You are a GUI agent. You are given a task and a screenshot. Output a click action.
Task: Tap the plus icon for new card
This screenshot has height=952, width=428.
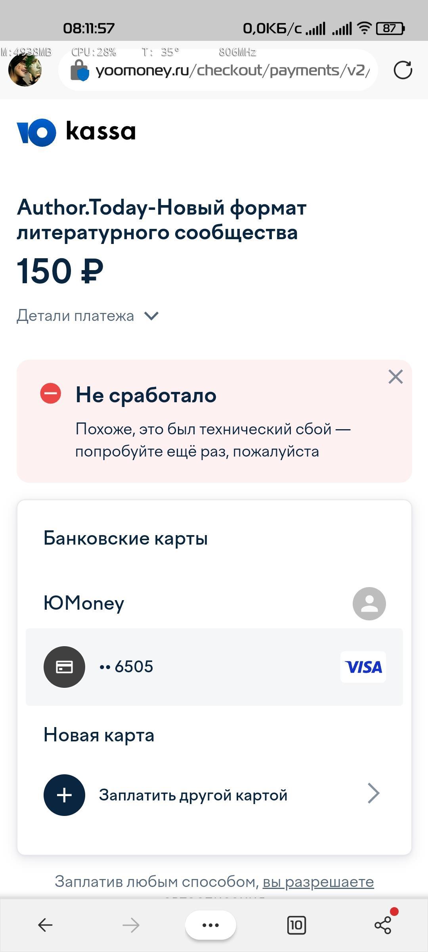pos(64,795)
